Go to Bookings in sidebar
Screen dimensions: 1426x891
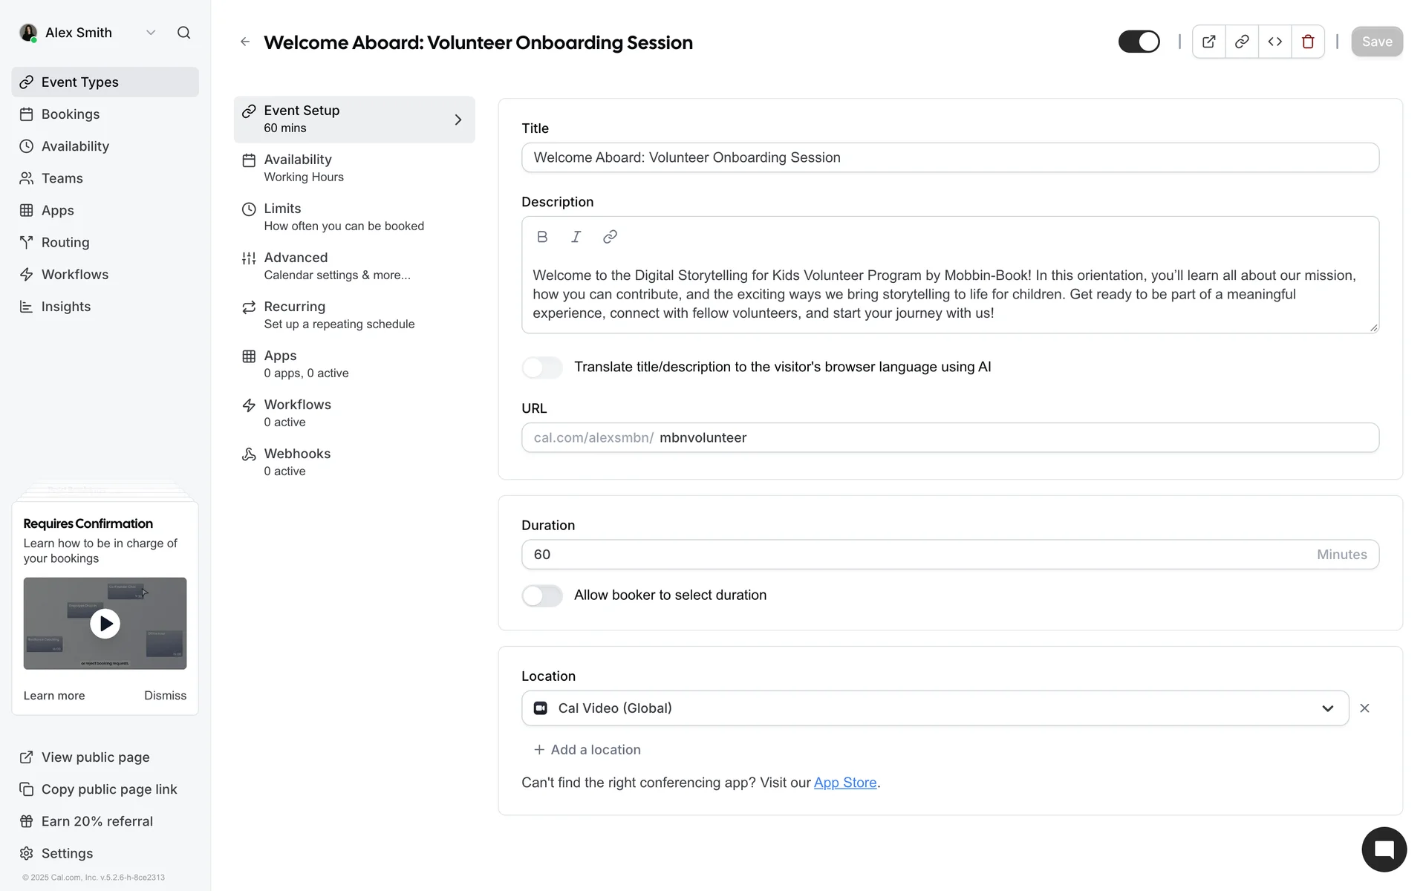click(70, 114)
